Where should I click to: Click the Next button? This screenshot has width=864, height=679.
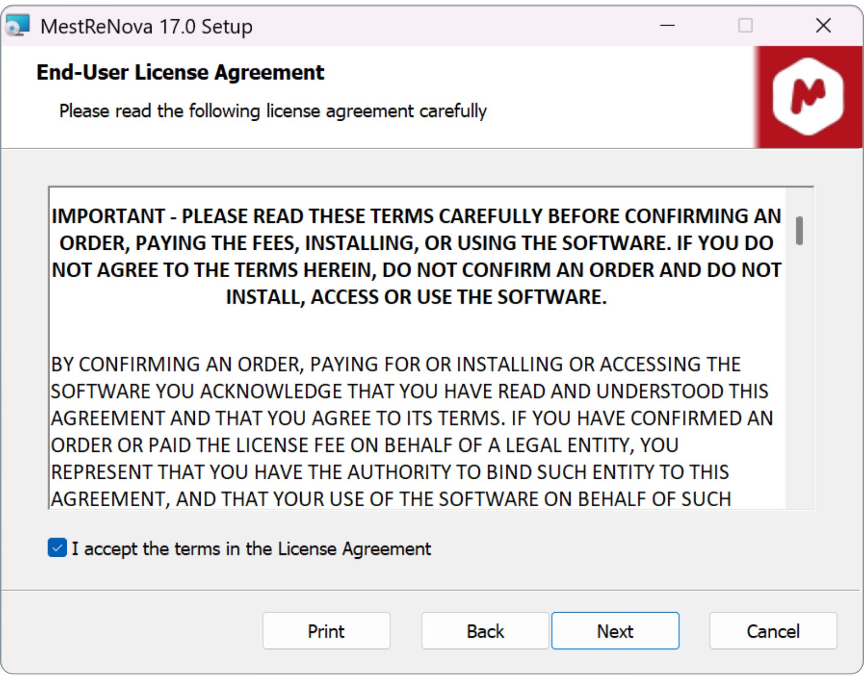point(615,631)
